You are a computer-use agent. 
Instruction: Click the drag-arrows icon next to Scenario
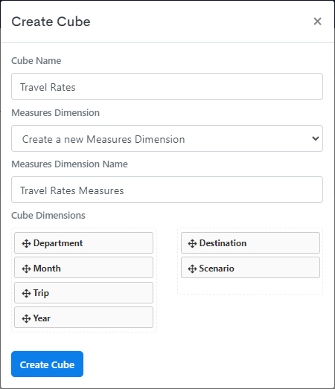(192, 269)
